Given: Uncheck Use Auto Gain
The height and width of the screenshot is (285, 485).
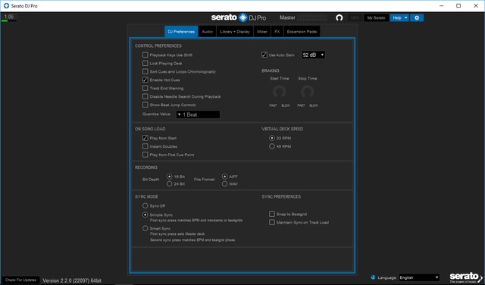Looking at the screenshot, I should [x=264, y=55].
